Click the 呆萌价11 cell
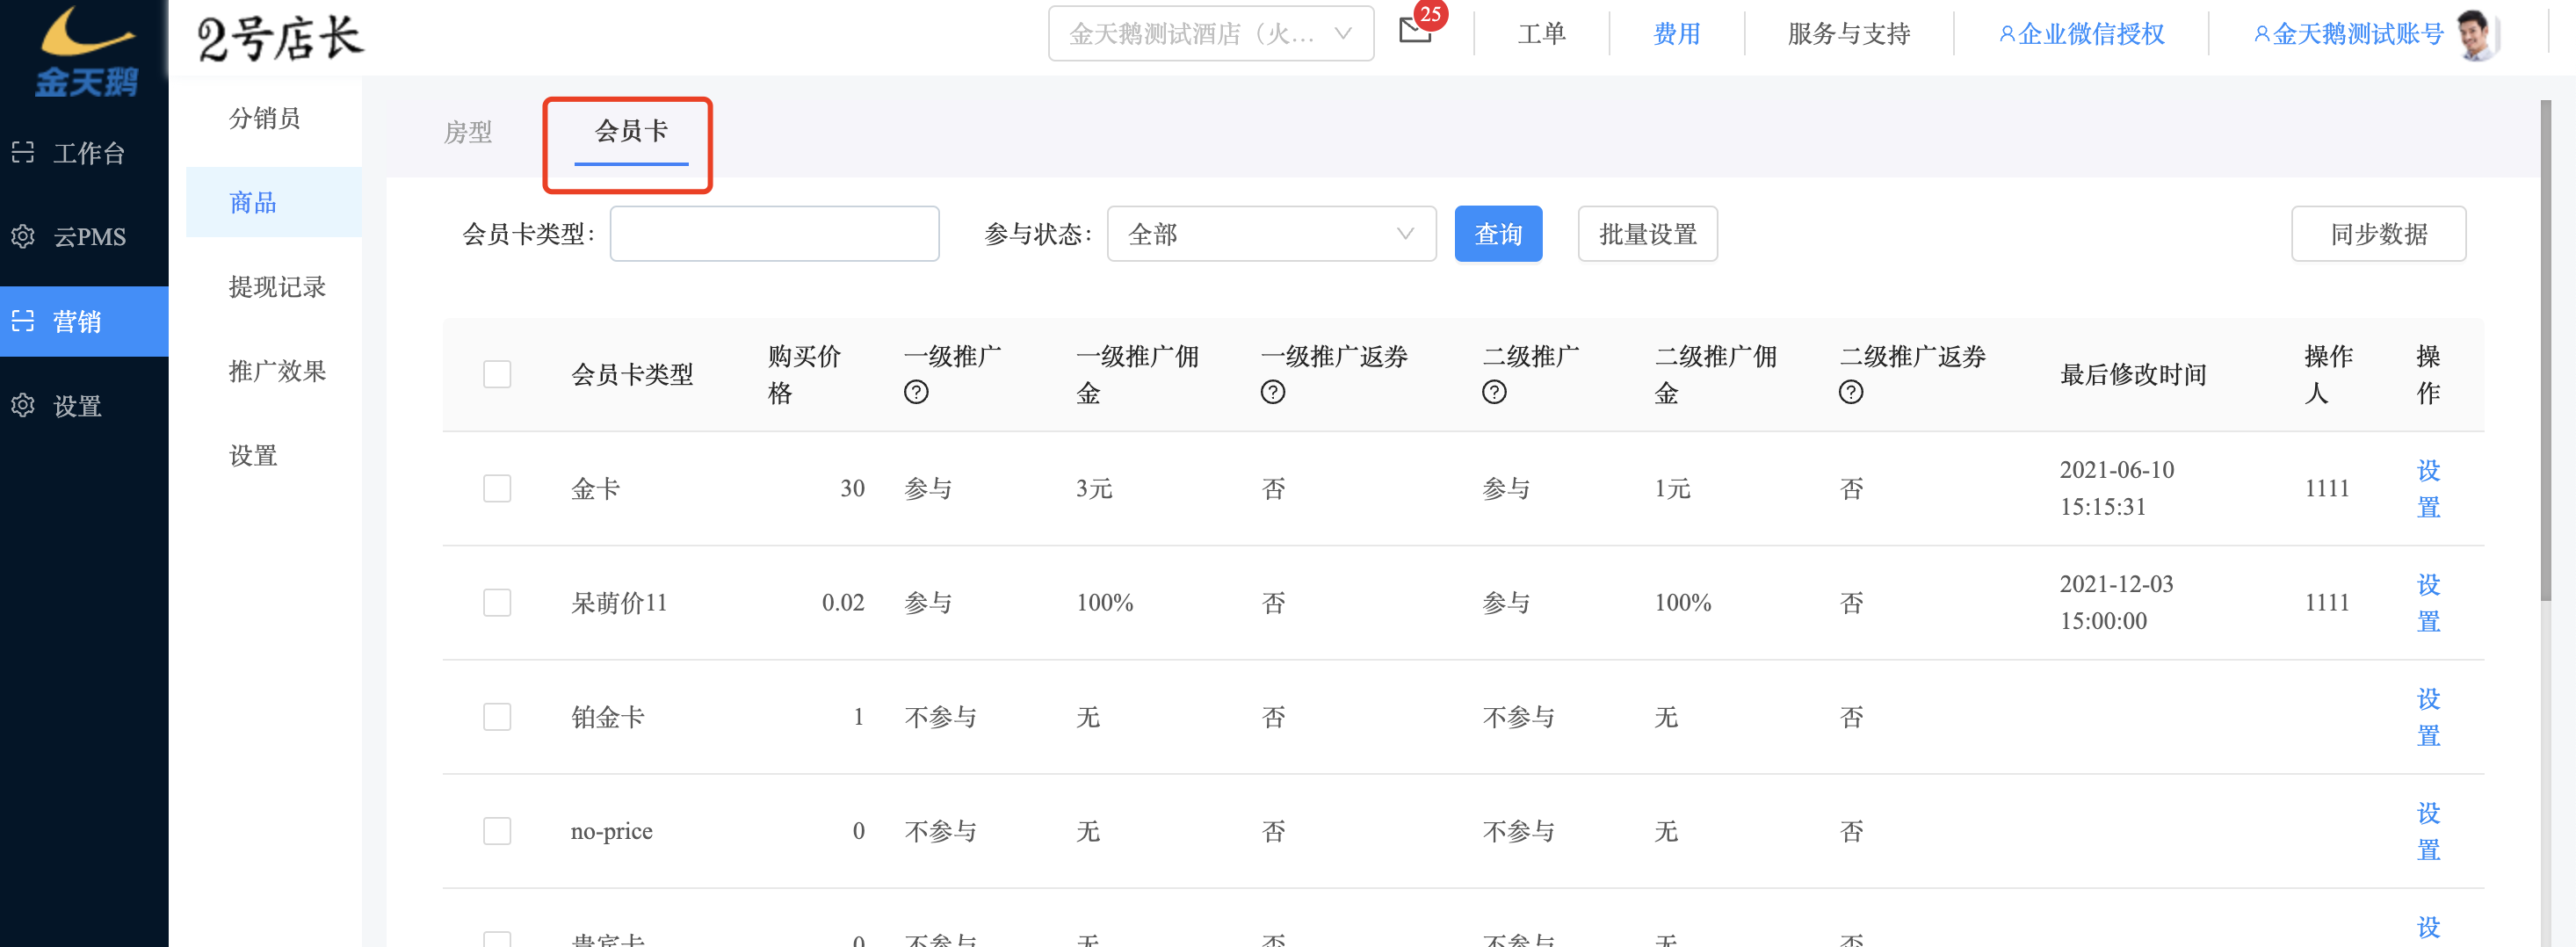The width and height of the screenshot is (2576, 947). (x=618, y=603)
